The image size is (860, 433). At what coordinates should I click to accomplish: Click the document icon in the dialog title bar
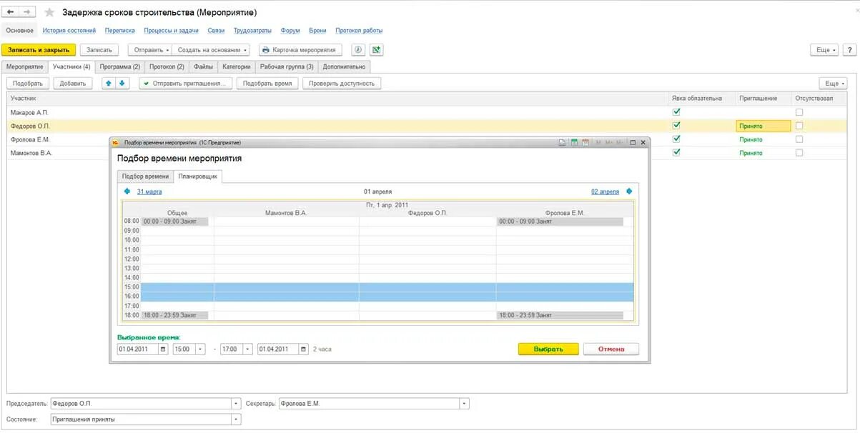pyautogui.click(x=563, y=143)
